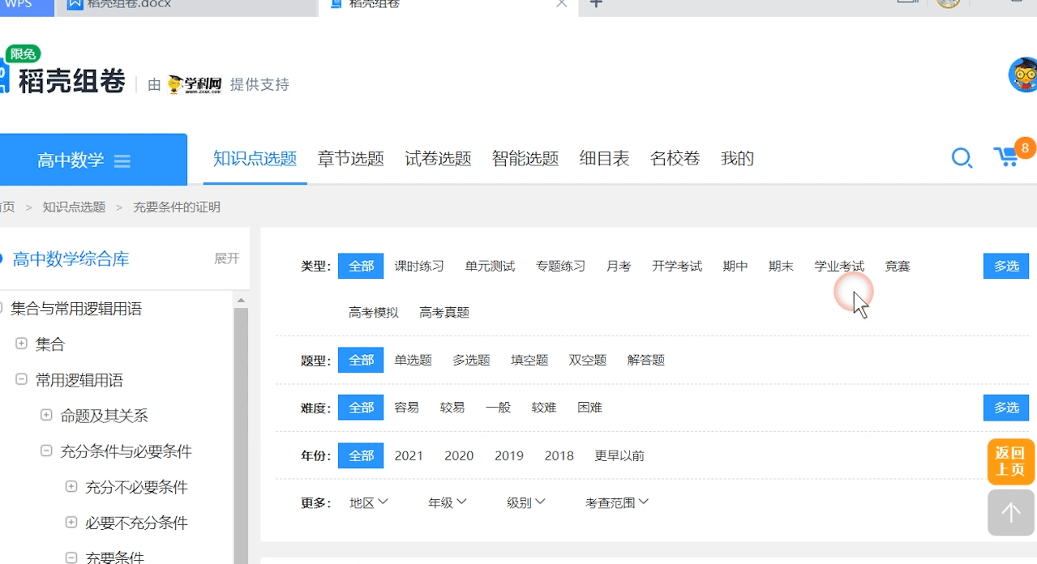Open the shopping cart with 8 items
The width and height of the screenshot is (1037, 564).
click(1013, 154)
